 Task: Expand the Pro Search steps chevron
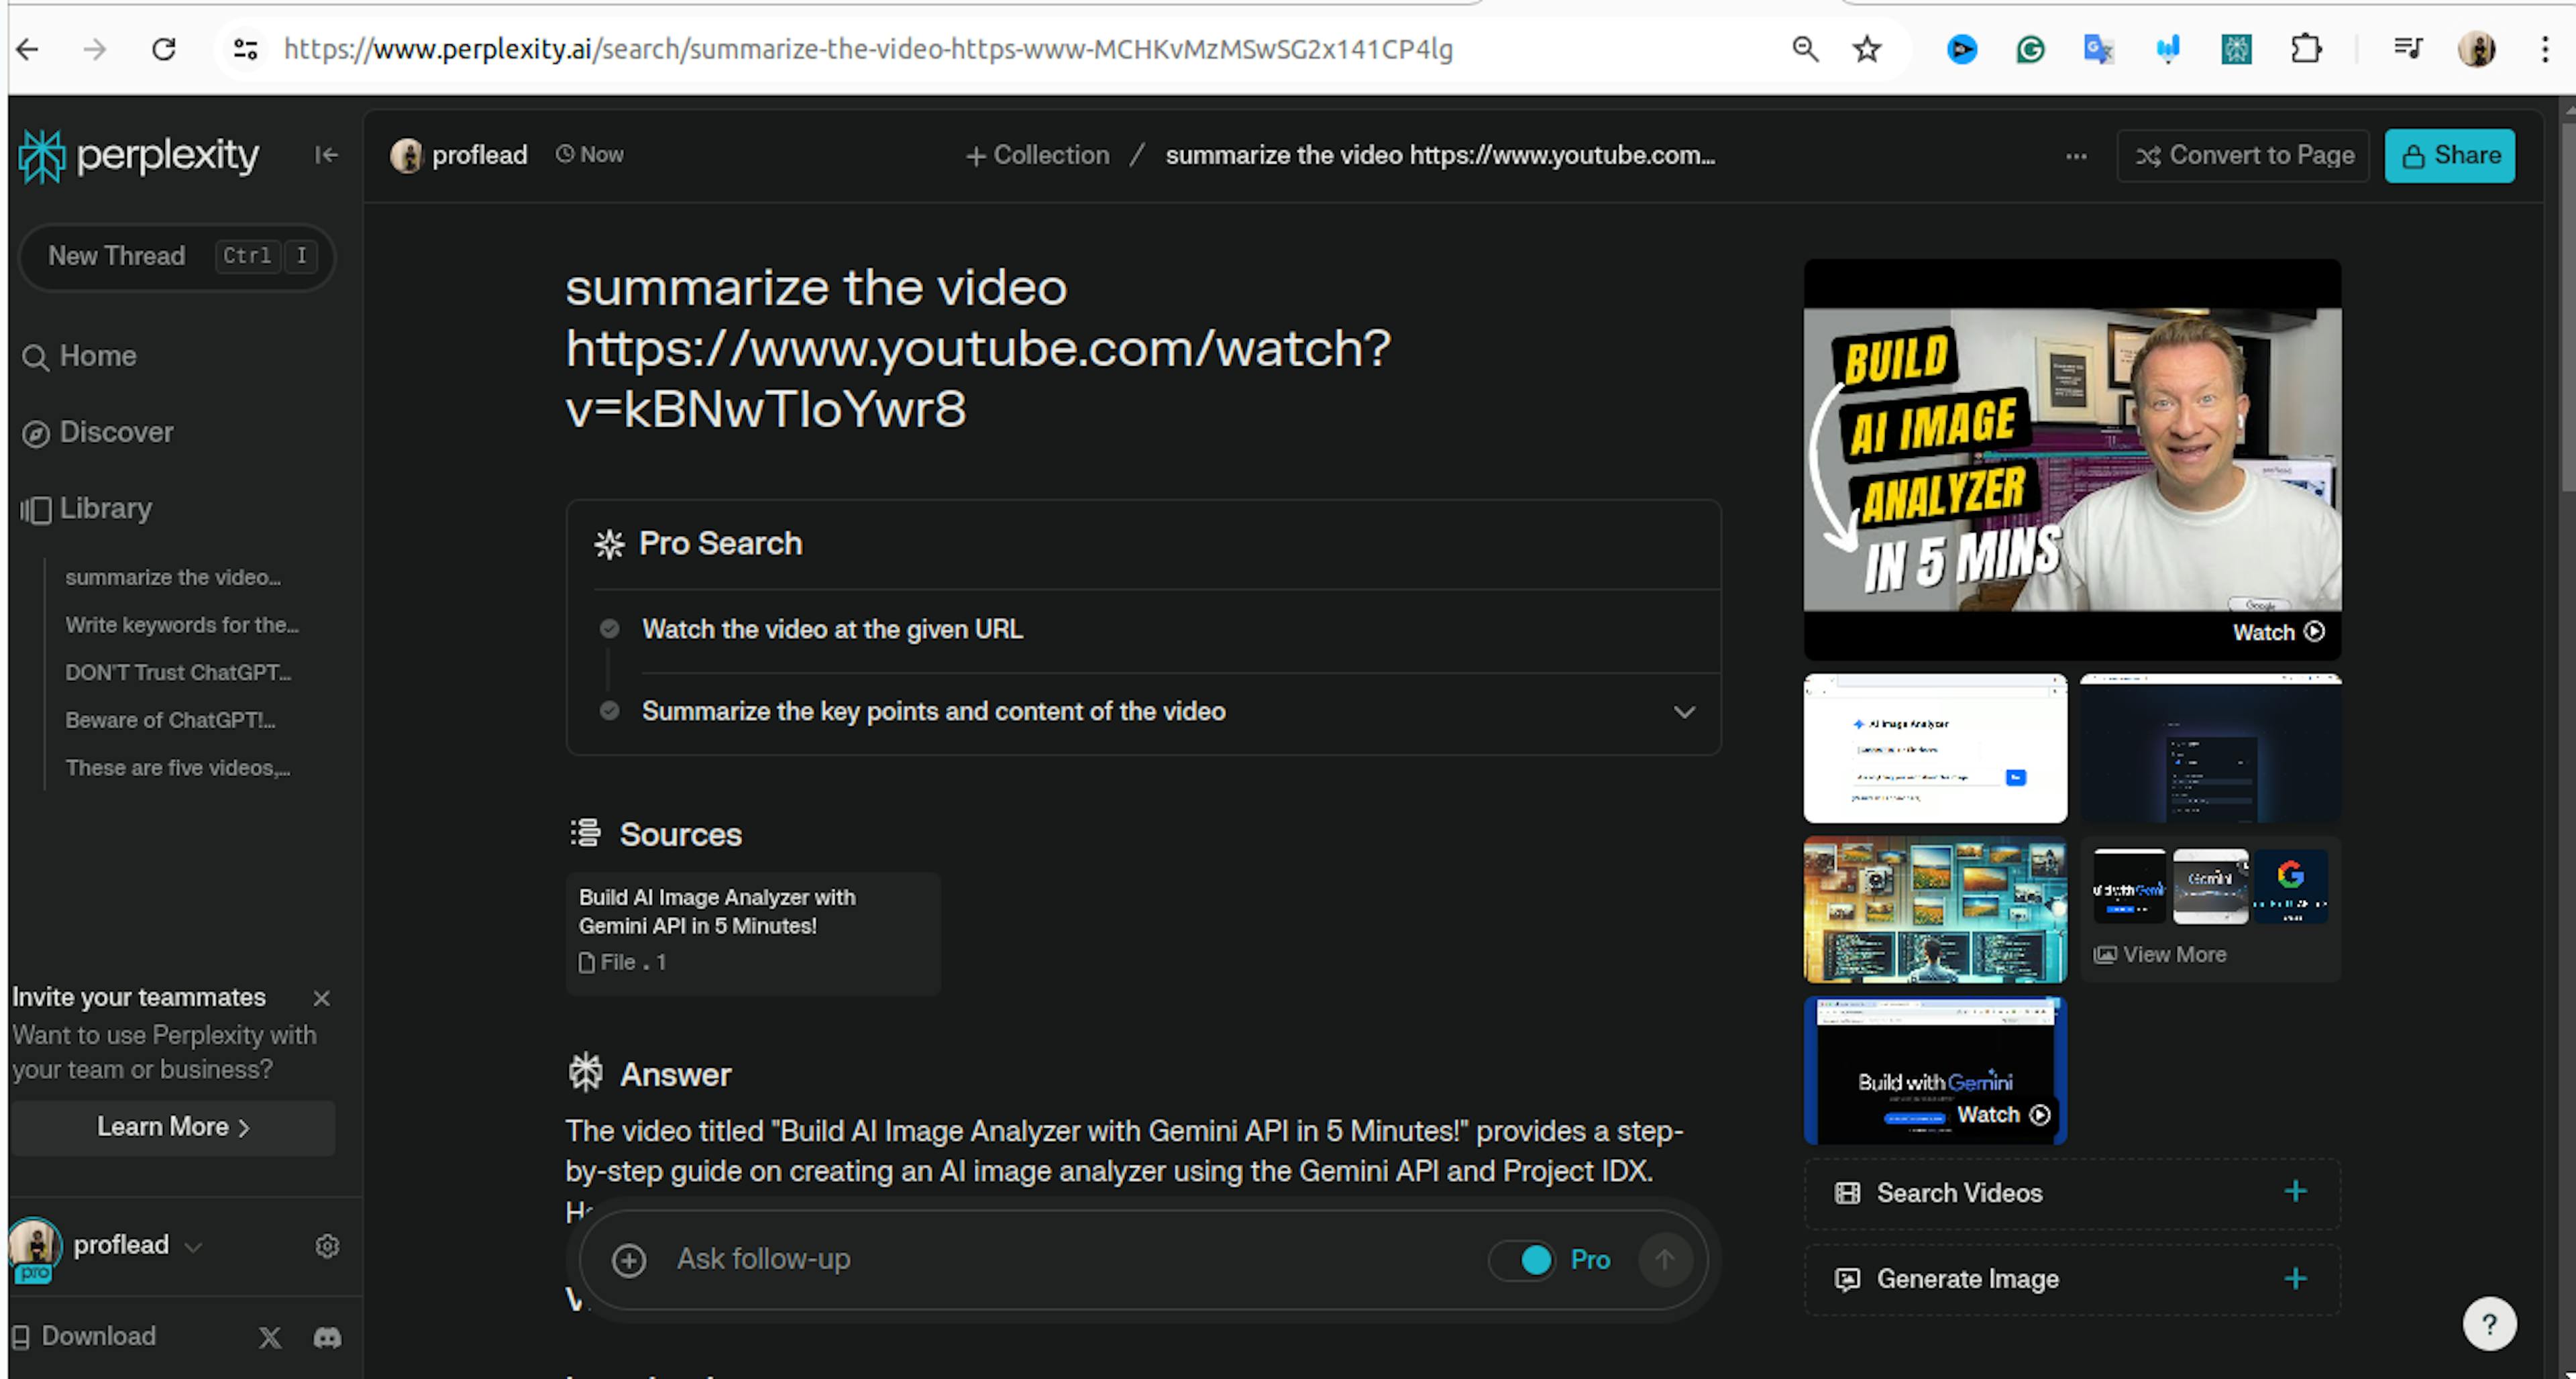pos(1684,712)
